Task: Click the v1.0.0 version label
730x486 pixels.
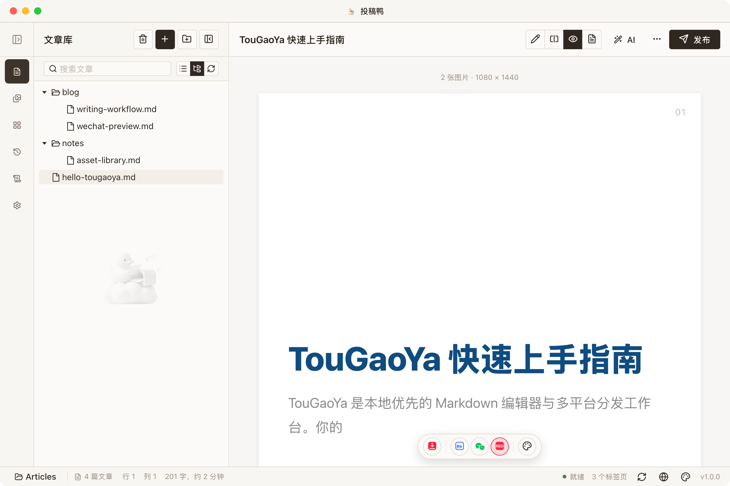Action: tap(710, 476)
